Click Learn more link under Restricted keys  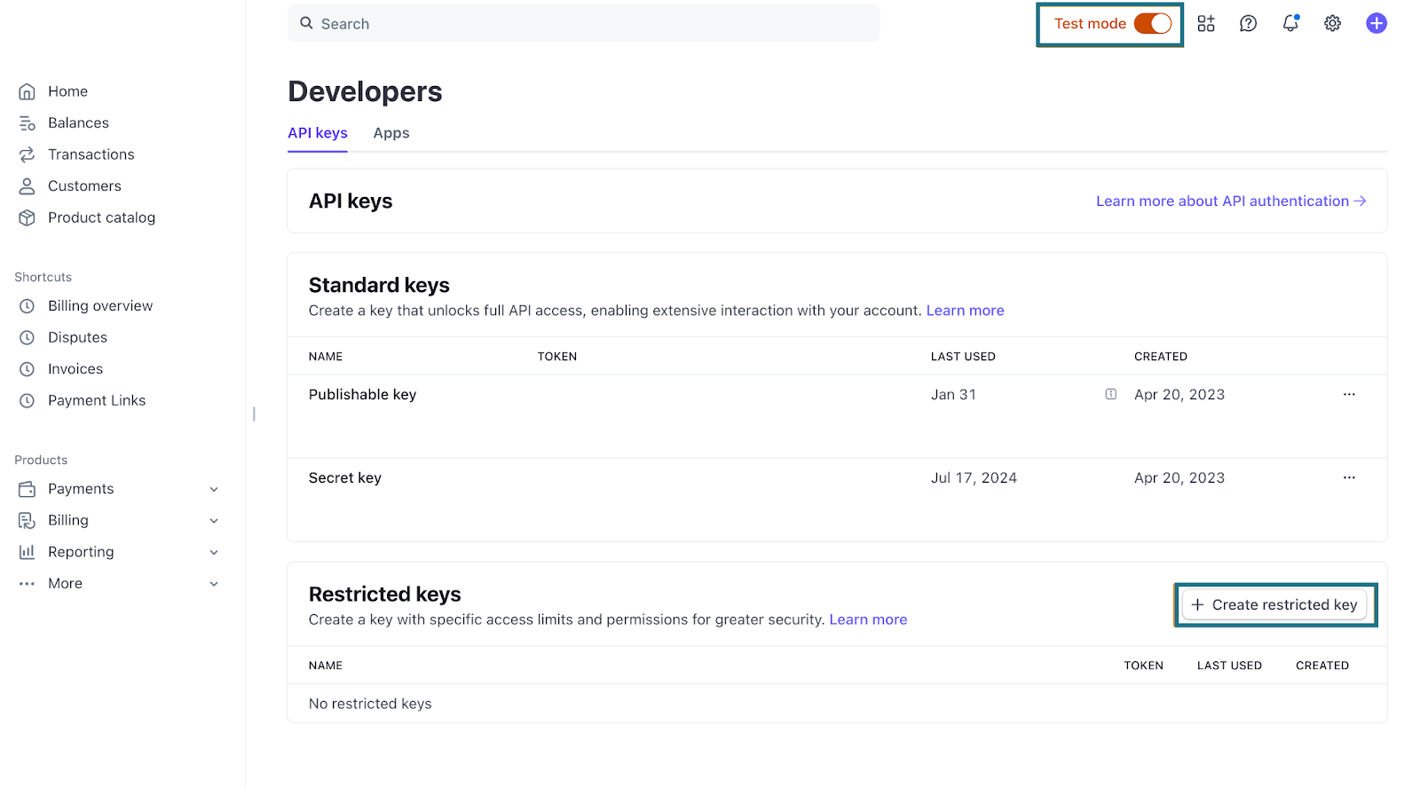point(868,619)
